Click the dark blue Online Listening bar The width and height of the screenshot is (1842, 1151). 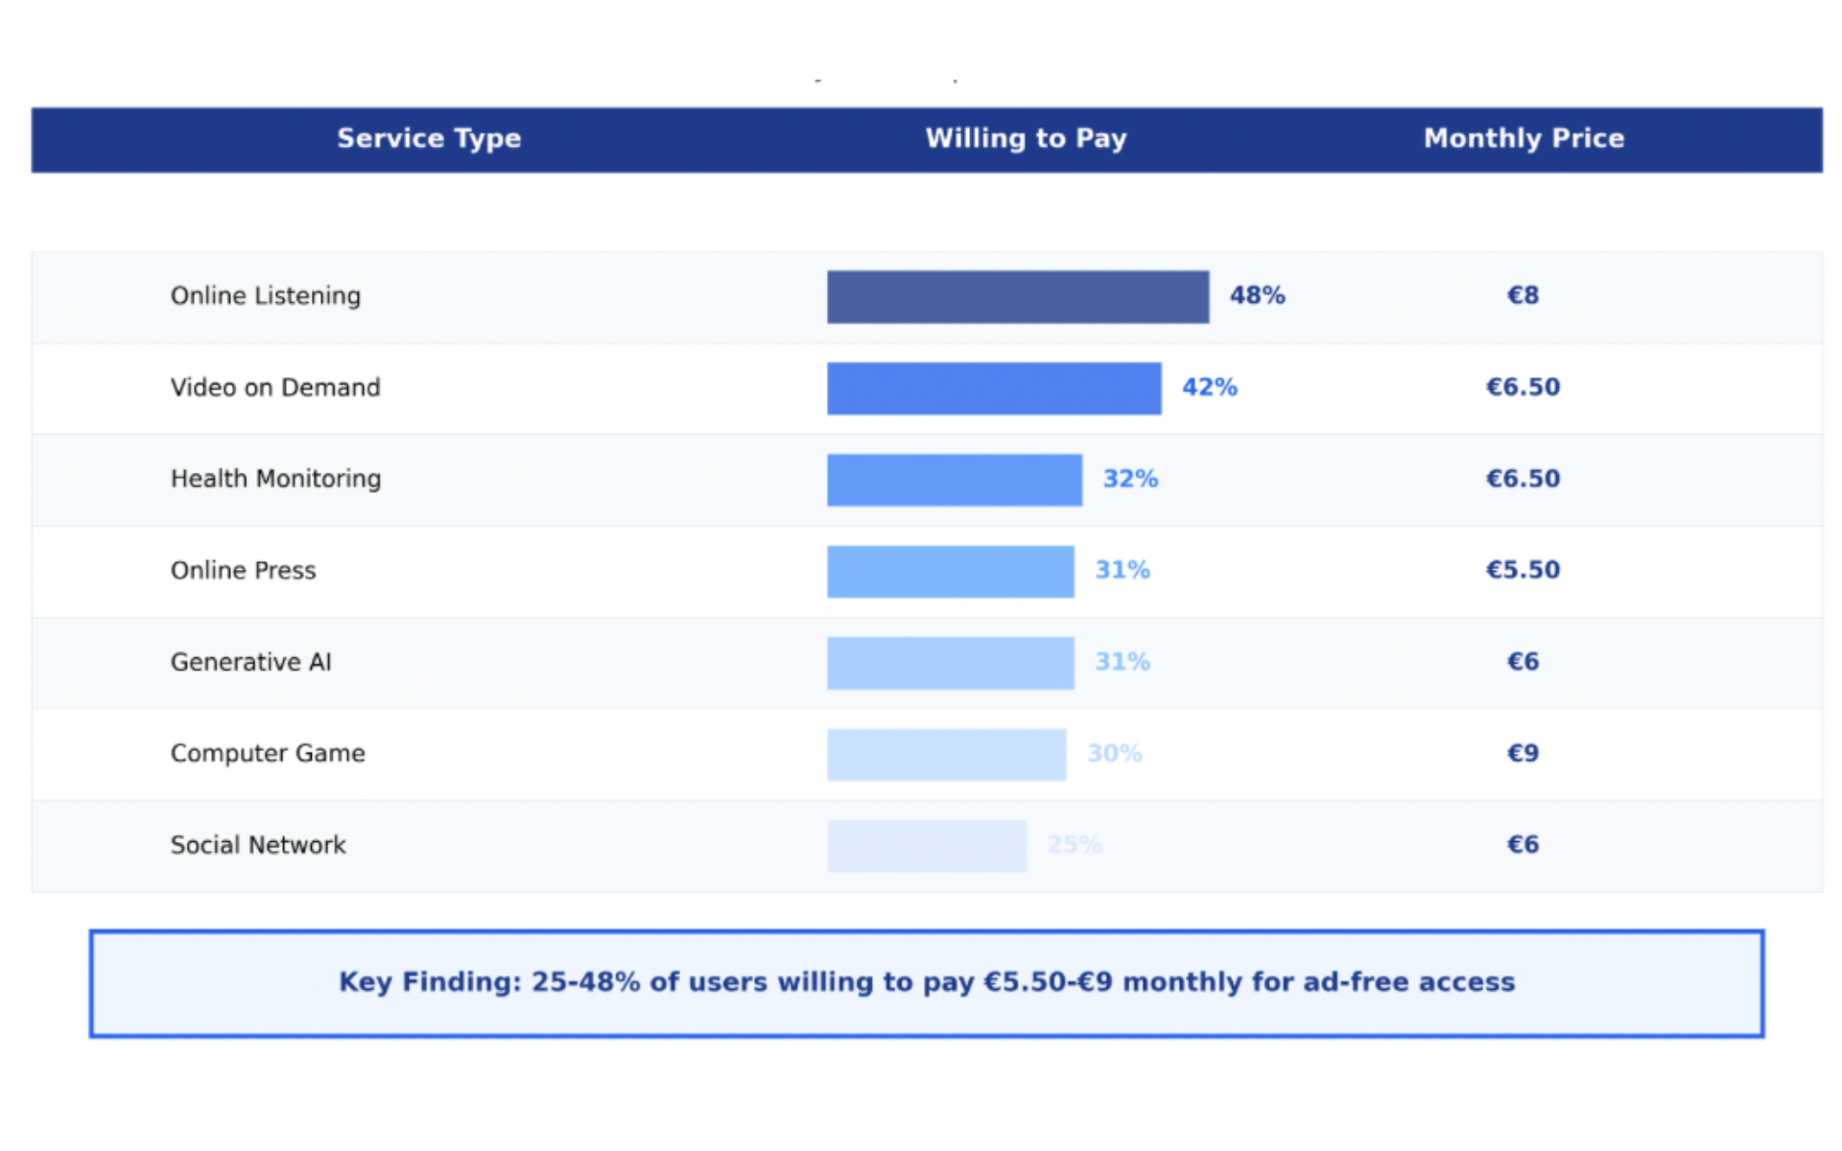click(1017, 296)
